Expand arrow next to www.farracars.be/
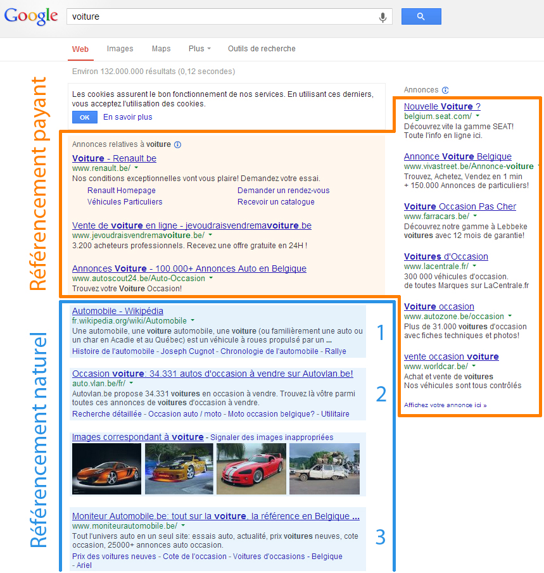This screenshot has width=544, height=573. tap(474, 216)
